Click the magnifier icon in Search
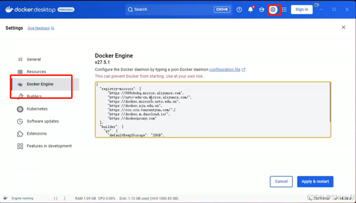Screen dimensions: 356x203 (x=130, y=9)
